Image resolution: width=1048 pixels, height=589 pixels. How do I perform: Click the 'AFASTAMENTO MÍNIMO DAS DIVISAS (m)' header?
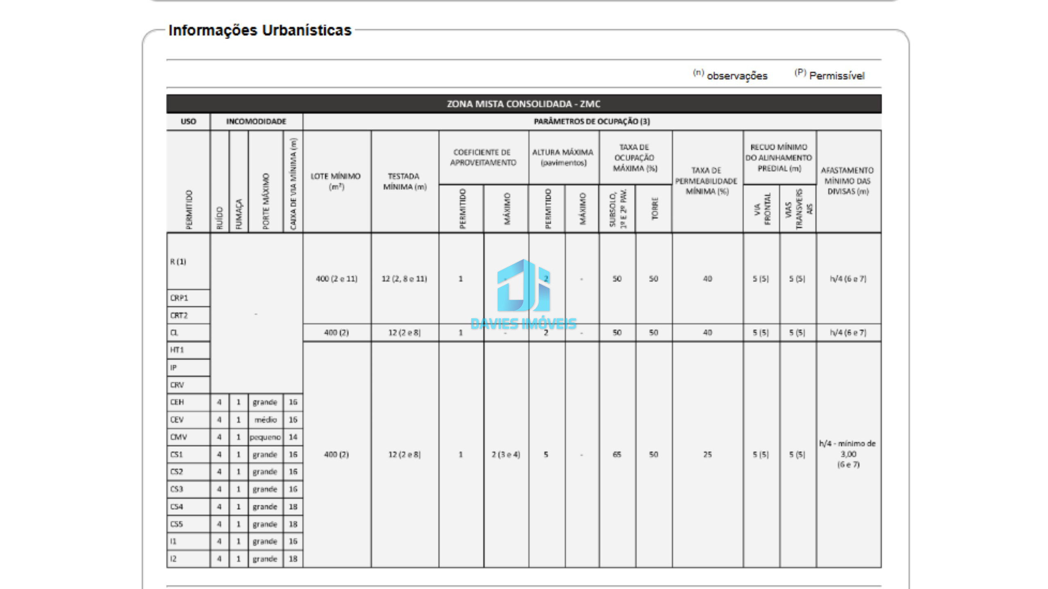tap(847, 181)
